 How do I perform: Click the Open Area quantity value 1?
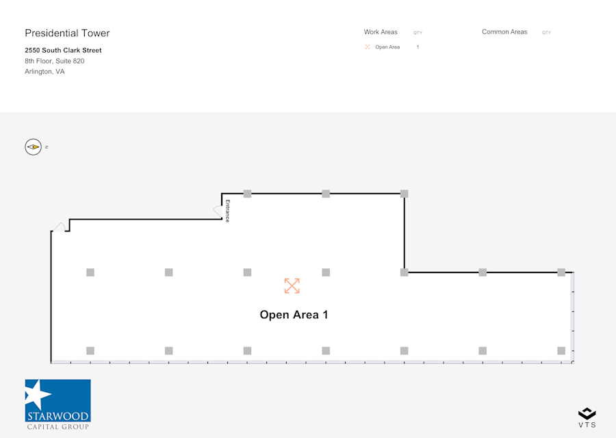click(x=418, y=47)
